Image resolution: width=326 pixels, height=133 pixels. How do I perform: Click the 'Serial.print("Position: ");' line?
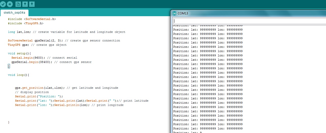[39, 96]
